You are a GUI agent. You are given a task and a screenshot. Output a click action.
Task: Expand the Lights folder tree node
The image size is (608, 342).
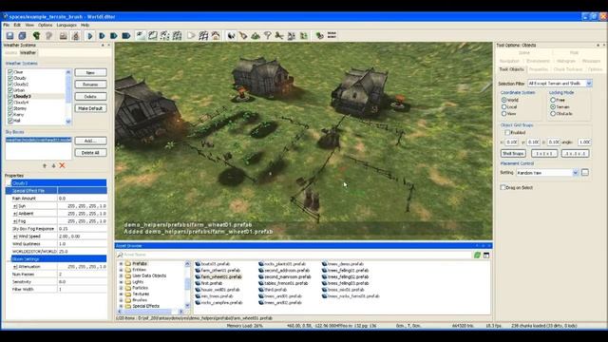(121, 282)
